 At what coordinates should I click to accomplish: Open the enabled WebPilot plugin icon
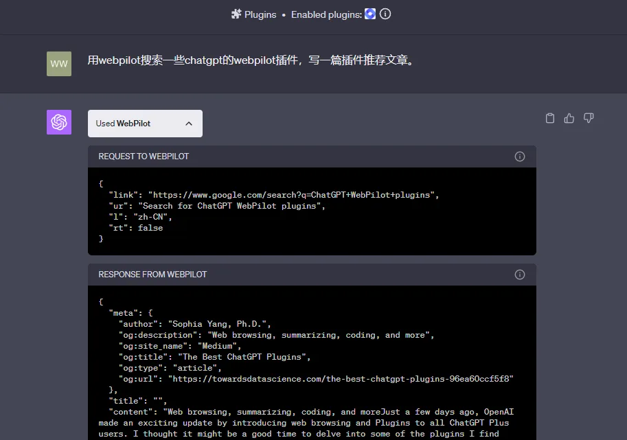(x=370, y=14)
